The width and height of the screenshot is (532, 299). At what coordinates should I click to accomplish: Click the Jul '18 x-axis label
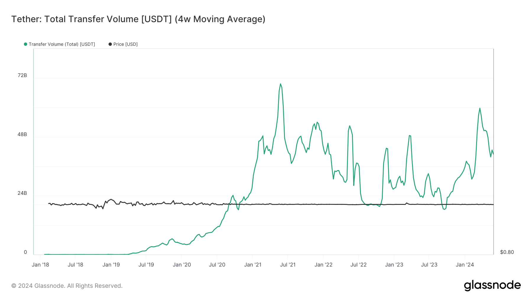75,265
